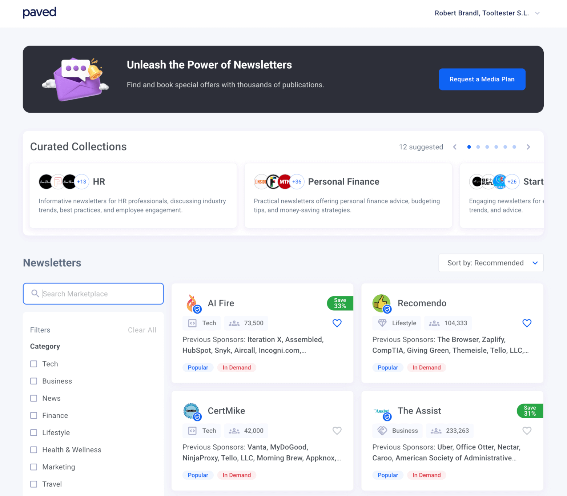This screenshot has width=567, height=496.
Task: Go to next curated collections page arrow
Action: click(x=528, y=147)
